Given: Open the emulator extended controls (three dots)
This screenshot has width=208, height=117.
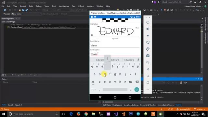Looking at the screenshot, I should (x=148, y=89).
